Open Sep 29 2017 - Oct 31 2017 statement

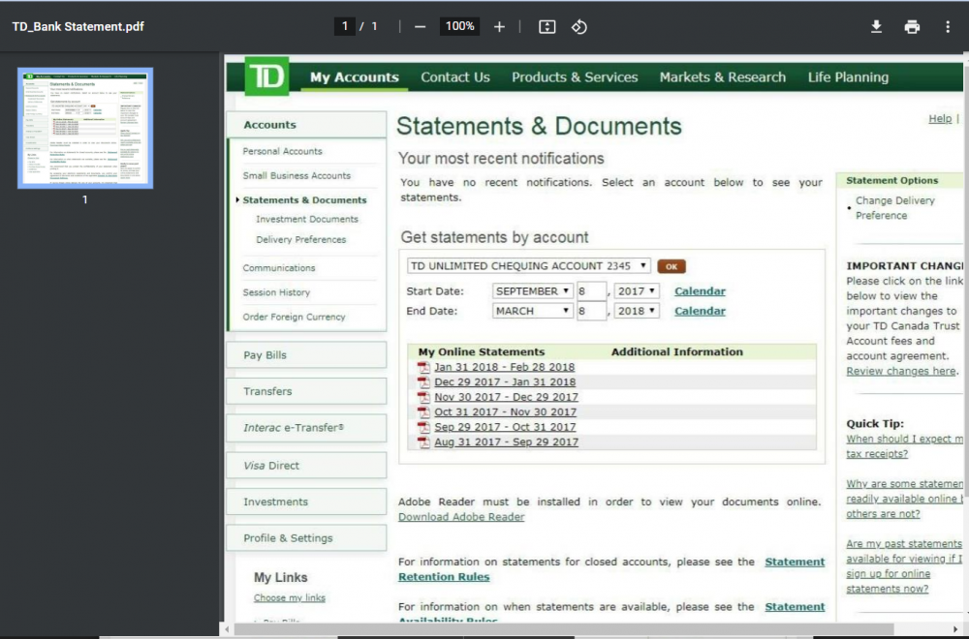505,427
